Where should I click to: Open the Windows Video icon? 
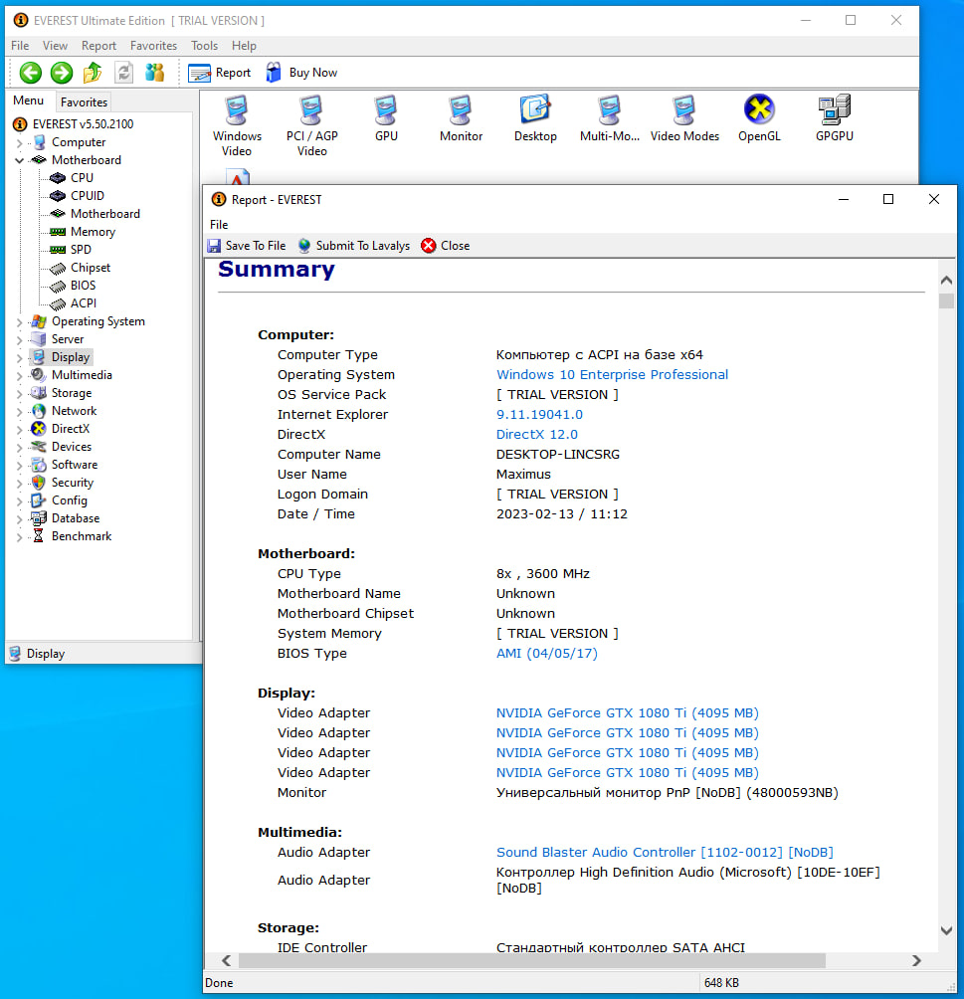pyautogui.click(x=237, y=126)
